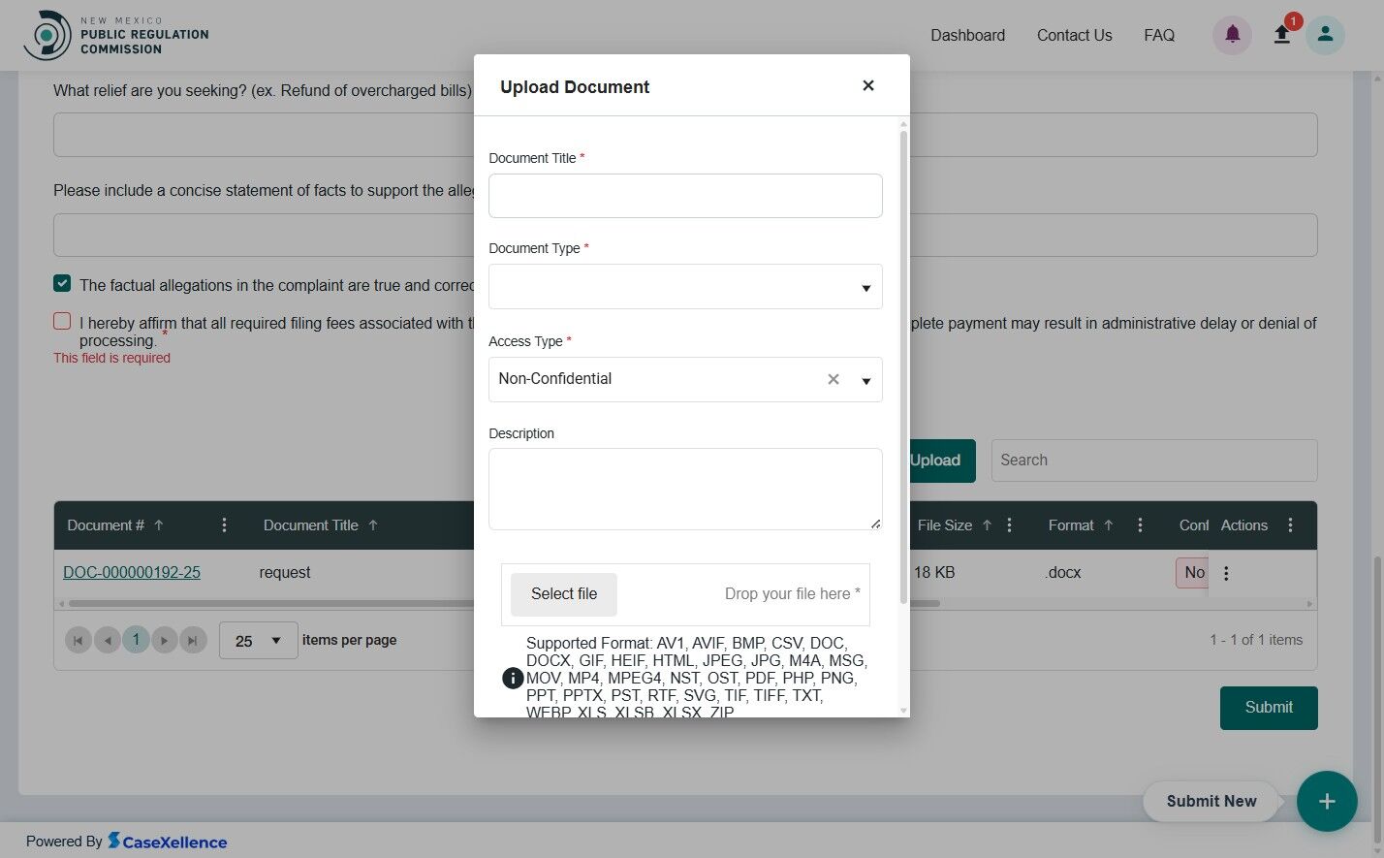Viewport: 1384px width, 858px height.
Task: Open the items per page dropdown
Action: 258,640
